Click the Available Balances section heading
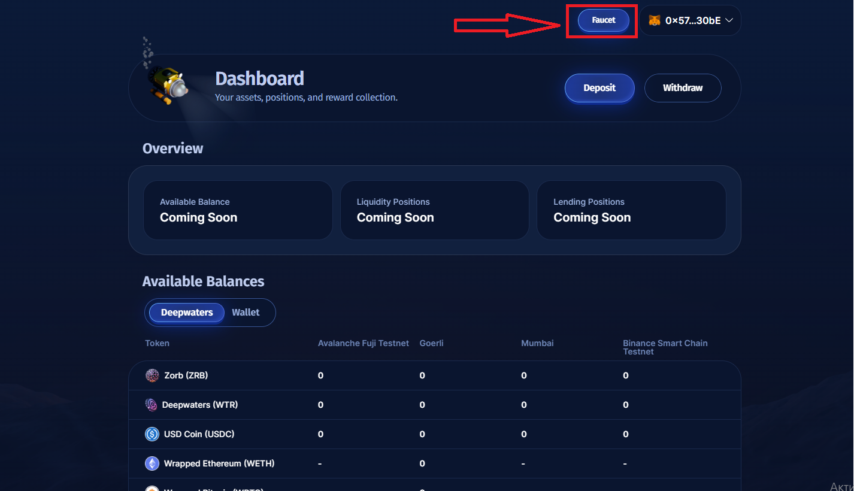The width and height of the screenshot is (854, 491). (203, 281)
